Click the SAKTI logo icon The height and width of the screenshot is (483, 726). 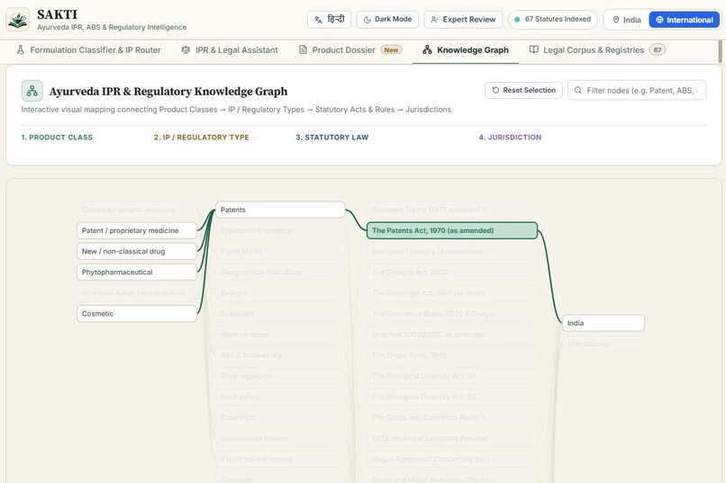(18, 20)
